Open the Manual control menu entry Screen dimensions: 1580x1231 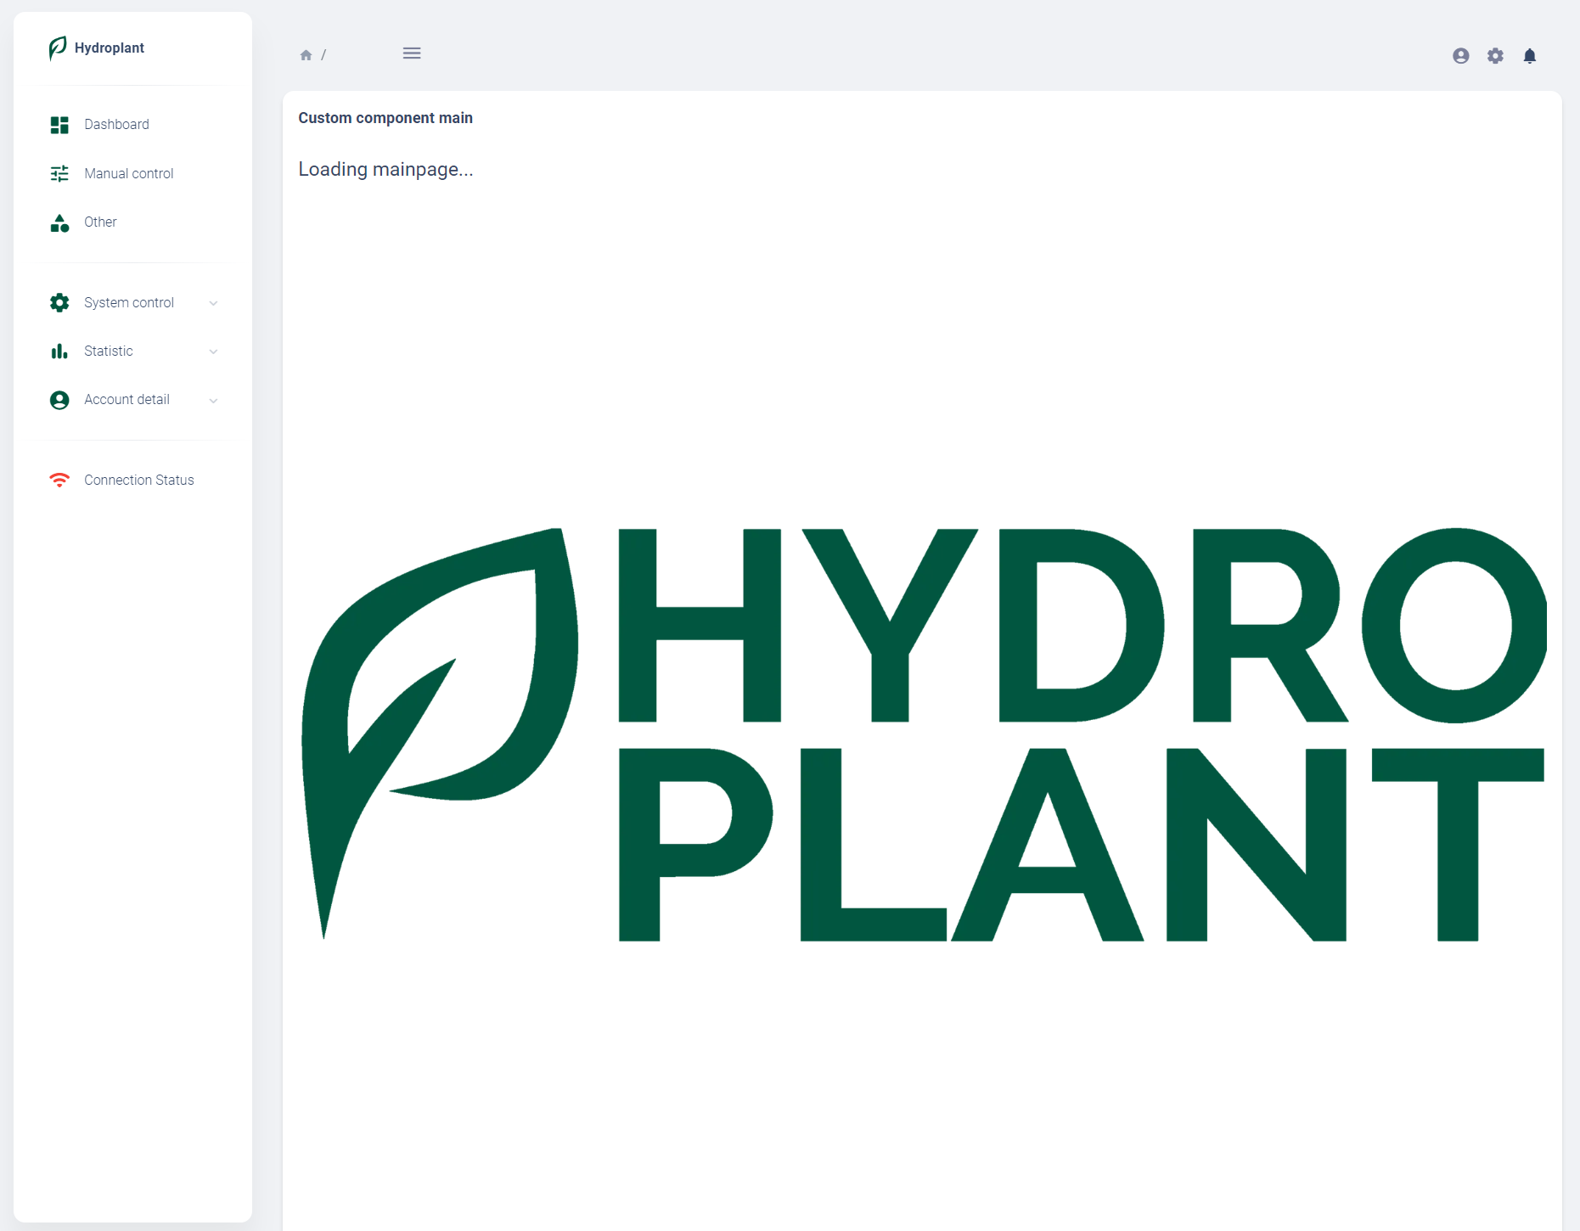click(129, 173)
